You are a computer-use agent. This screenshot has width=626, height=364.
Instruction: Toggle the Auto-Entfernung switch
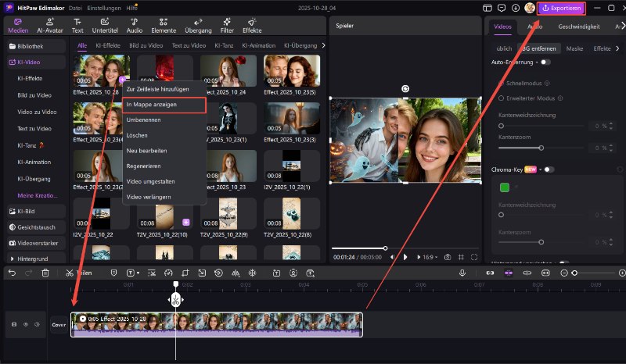(x=545, y=62)
